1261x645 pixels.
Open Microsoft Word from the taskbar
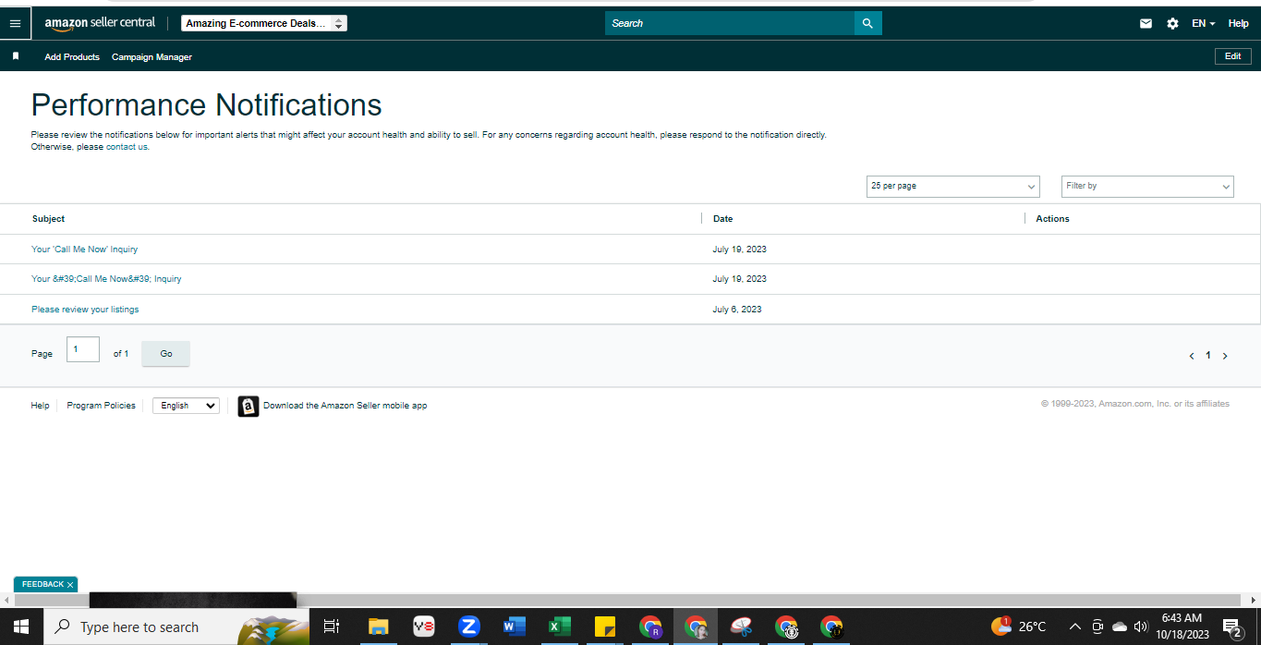[x=515, y=627]
